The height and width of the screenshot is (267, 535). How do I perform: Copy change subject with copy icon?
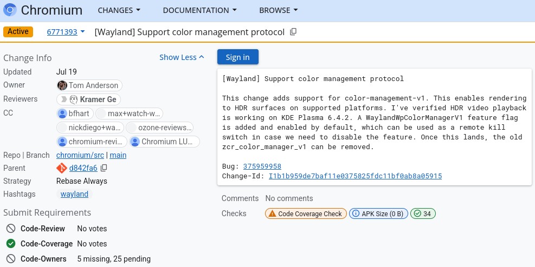pos(293,32)
